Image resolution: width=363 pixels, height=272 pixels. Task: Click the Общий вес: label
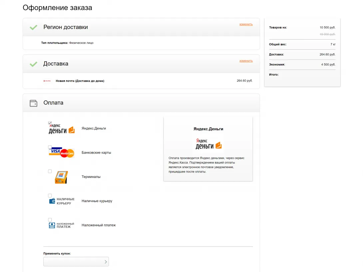point(278,45)
